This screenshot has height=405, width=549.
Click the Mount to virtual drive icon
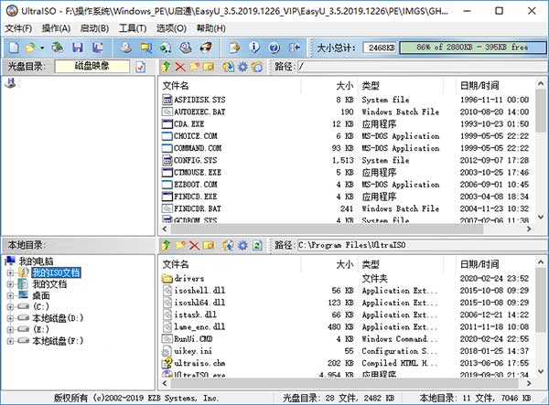pos(186,48)
